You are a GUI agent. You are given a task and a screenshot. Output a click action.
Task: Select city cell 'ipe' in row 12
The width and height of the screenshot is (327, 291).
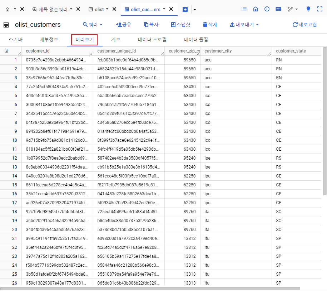click(236, 158)
